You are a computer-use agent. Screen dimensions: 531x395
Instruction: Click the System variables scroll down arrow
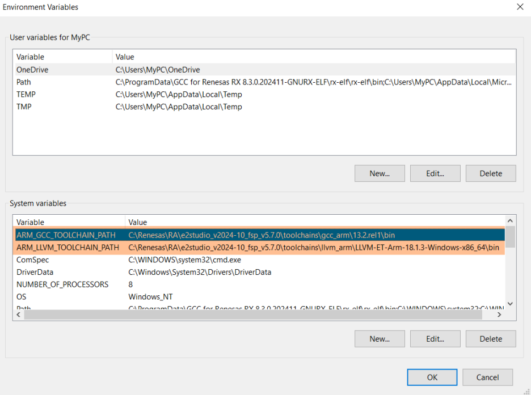511,304
